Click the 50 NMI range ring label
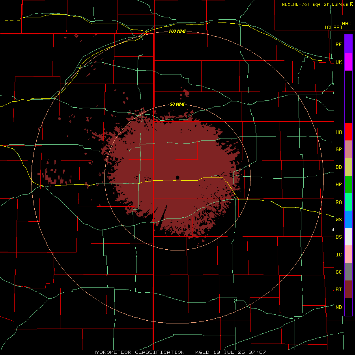The width and height of the screenshot is (355, 355). pos(177,104)
